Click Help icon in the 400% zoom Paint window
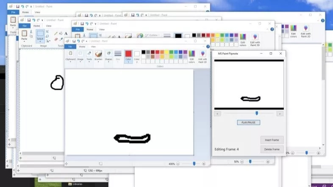This screenshot has height=187, width=333. tap(208, 47)
